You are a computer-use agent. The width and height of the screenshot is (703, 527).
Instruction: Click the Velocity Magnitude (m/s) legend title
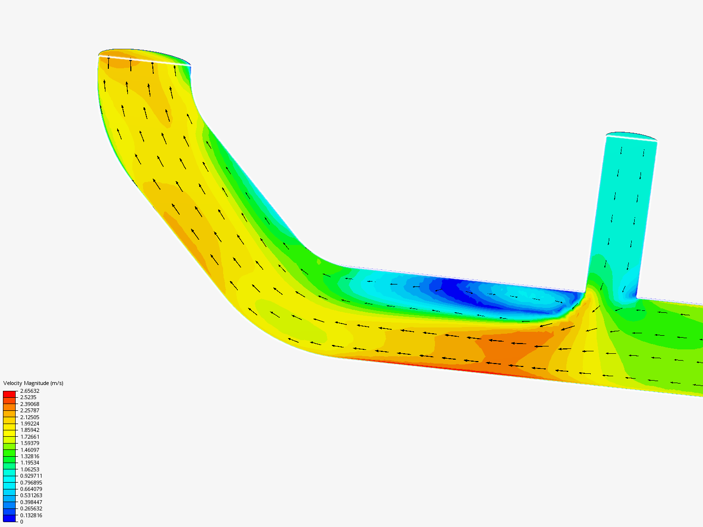pos(33,383)
